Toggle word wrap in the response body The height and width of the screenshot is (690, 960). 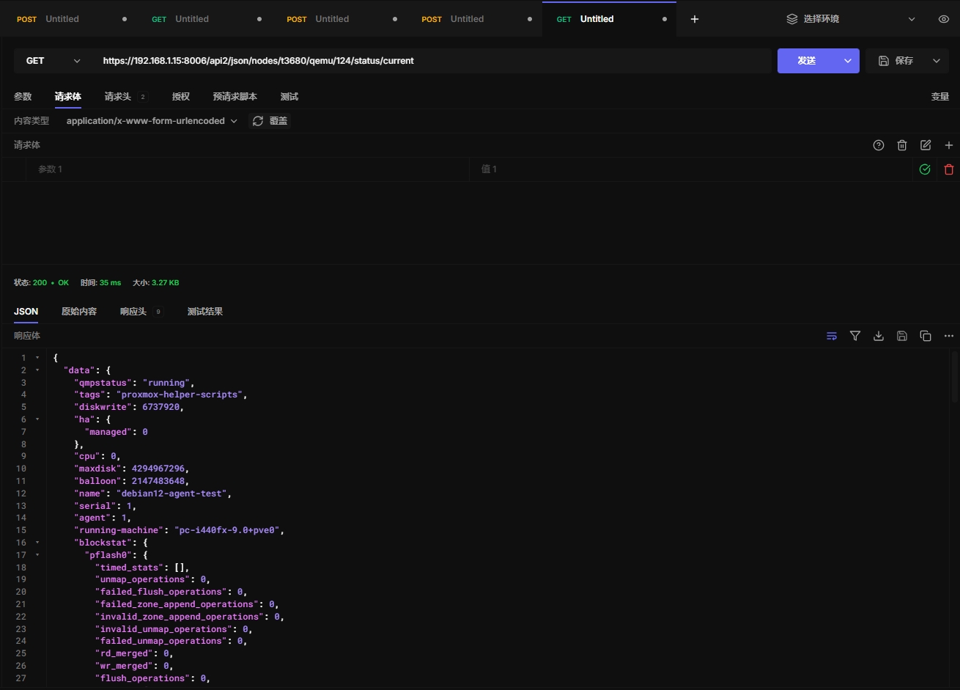coord(831,336)
